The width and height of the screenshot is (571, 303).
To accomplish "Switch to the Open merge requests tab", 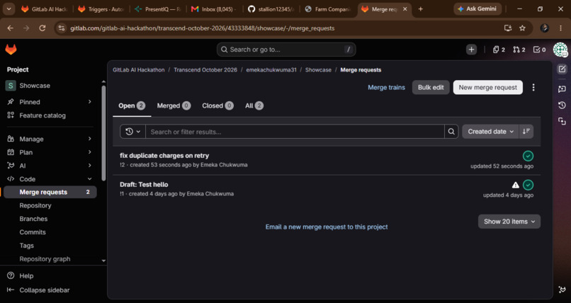I will pos(132,106).
